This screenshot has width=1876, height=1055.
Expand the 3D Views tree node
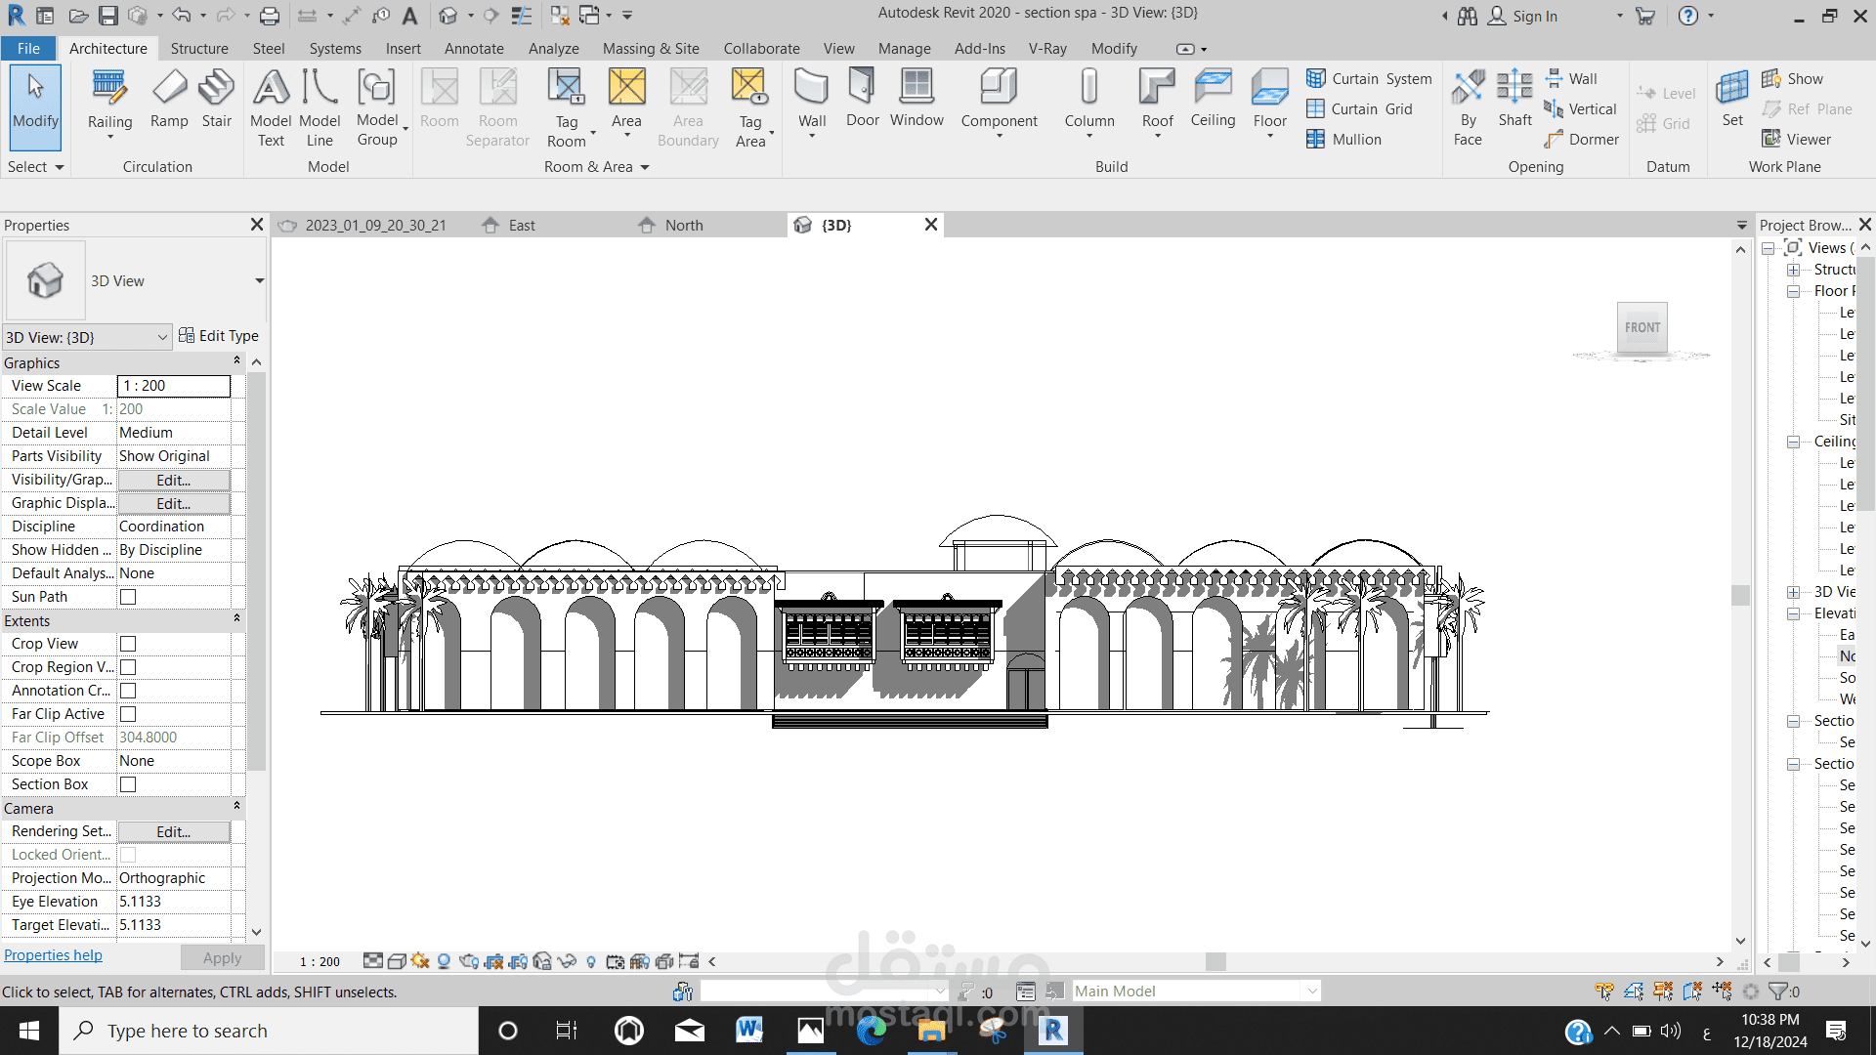(1794, 592)
